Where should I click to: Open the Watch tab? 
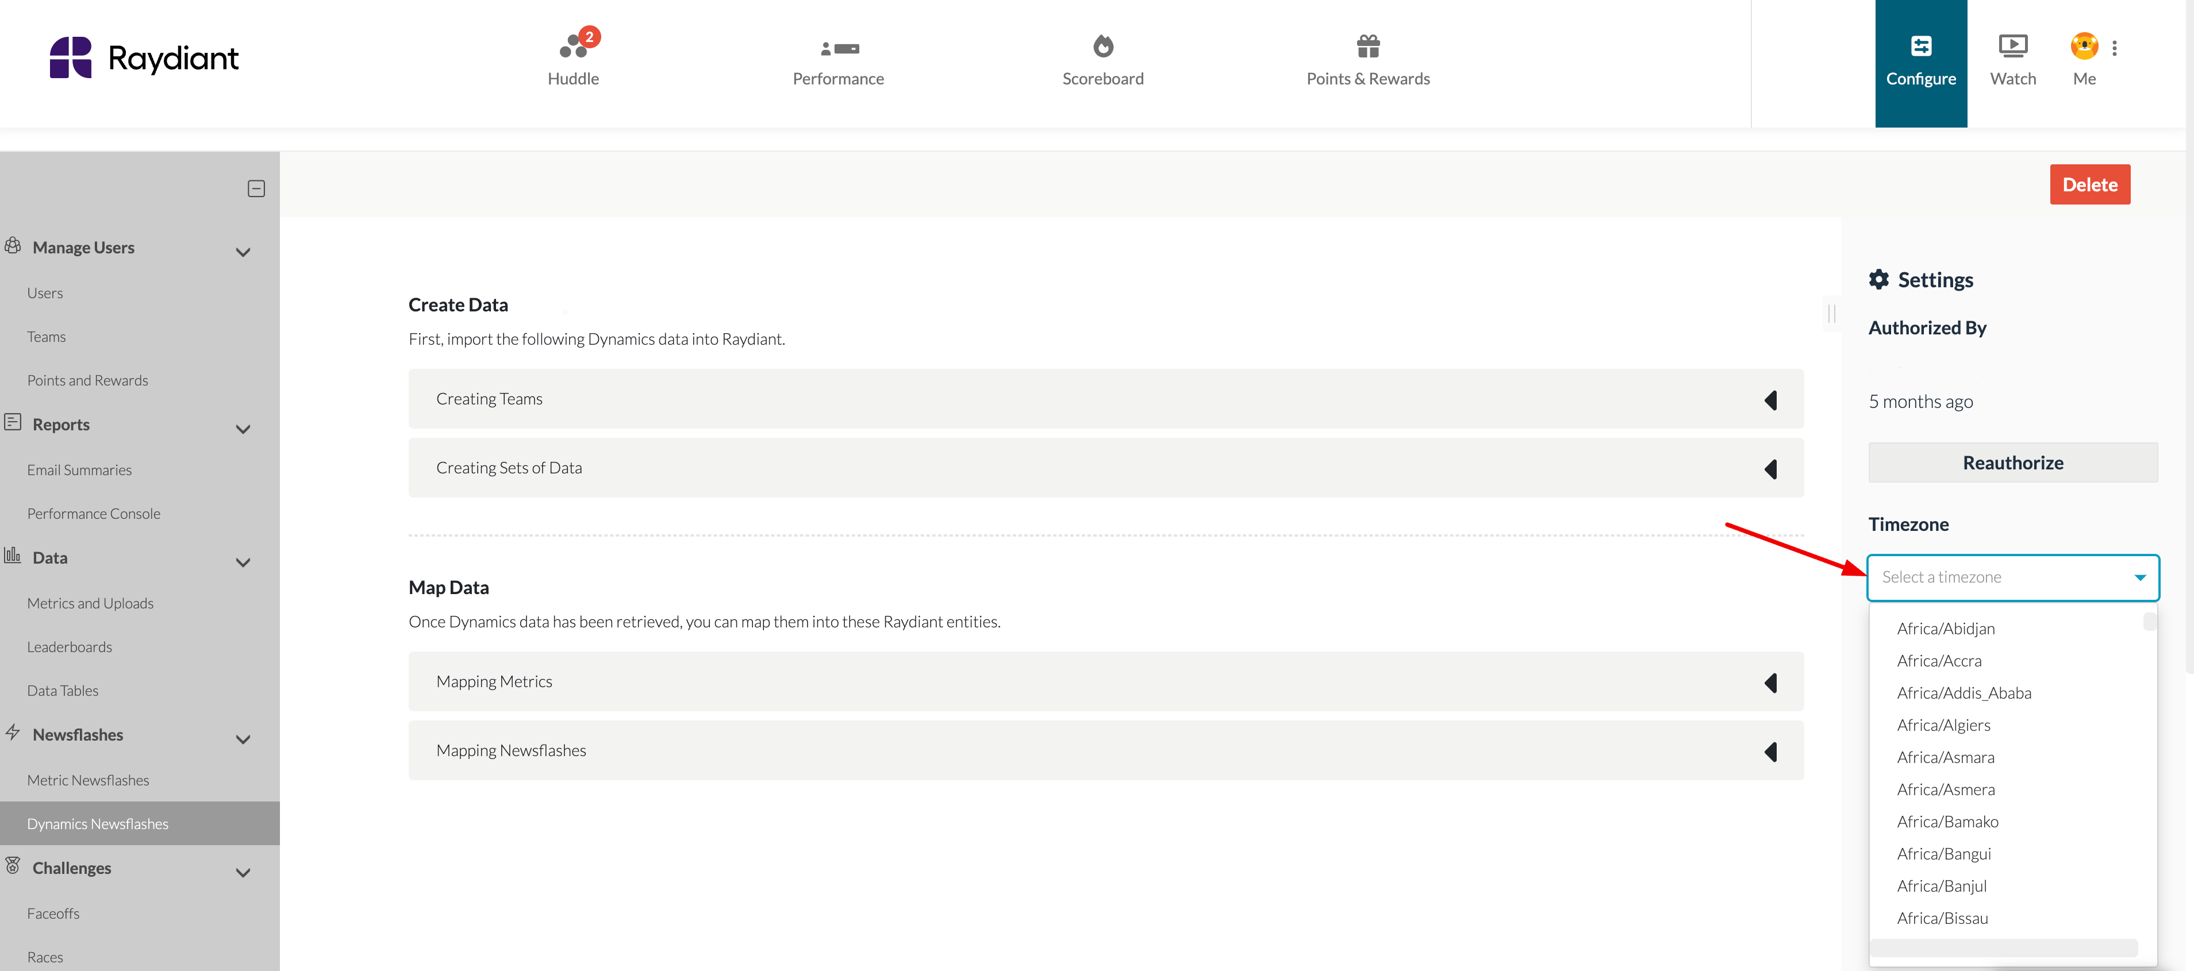click(2012, 60)
